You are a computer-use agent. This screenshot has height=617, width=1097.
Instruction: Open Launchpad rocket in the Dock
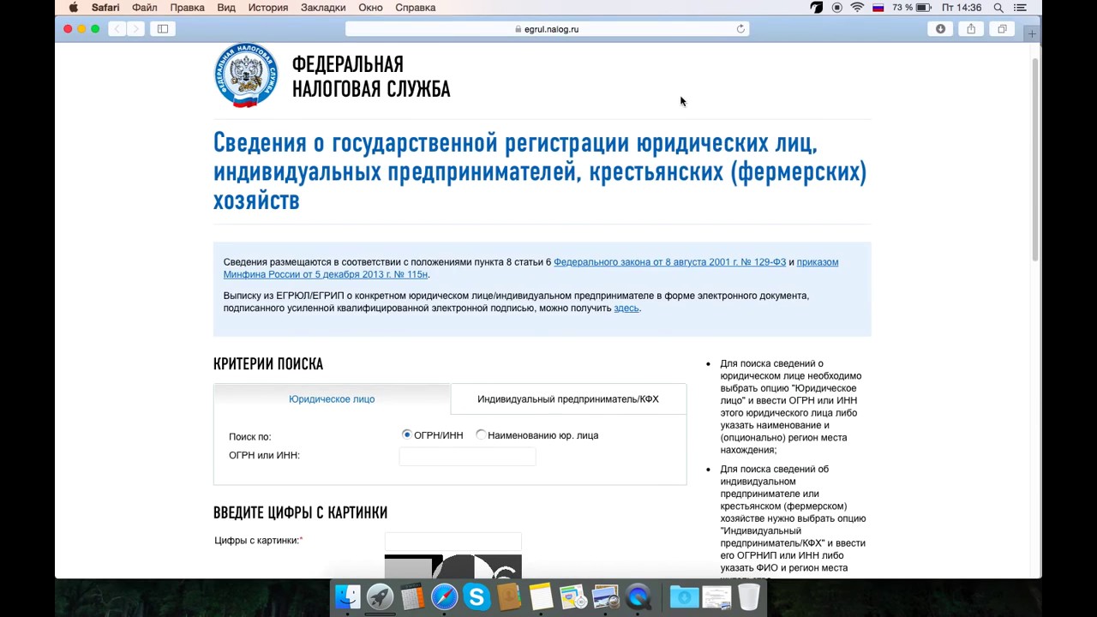coord(380,597)
